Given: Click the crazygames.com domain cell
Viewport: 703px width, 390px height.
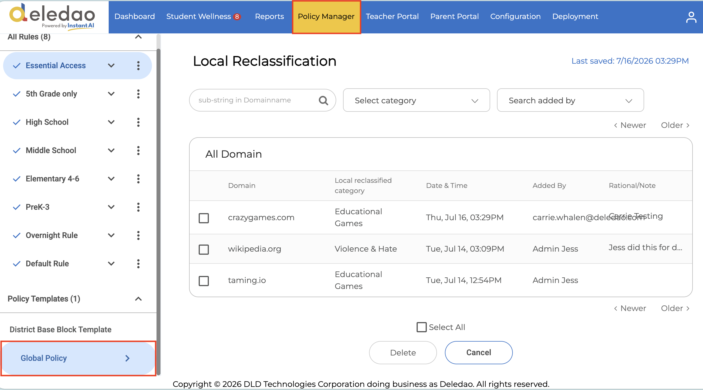Looking at the screenshot, I should 261,217.
